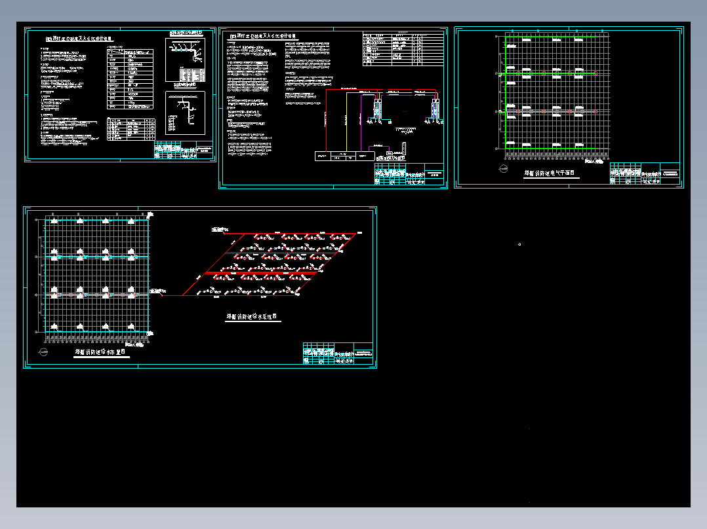Select the heading of the design notes sheet with colored schematic
Viewport: 707px width, 529px height.
[x=263, y=36]
